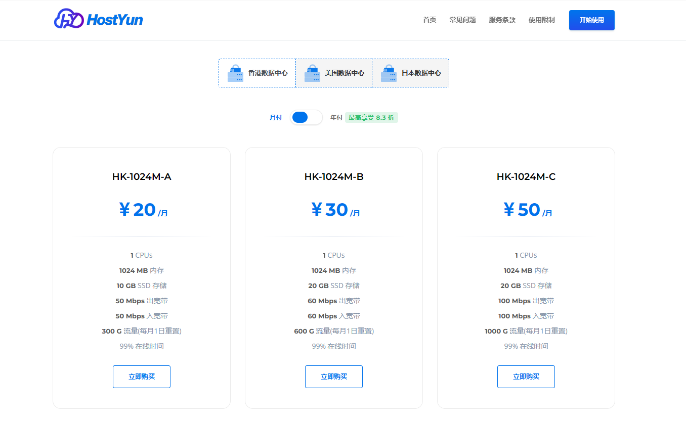
Task: Click 立即购买 for plan HK-1024M-A
Action: tap(142, 376)
